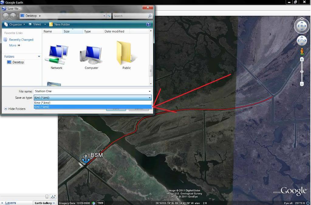The width and height of the screenshot is (311, 205).
Task: Open the historical imagery clock icon
Action: click(x=94, y=203)
